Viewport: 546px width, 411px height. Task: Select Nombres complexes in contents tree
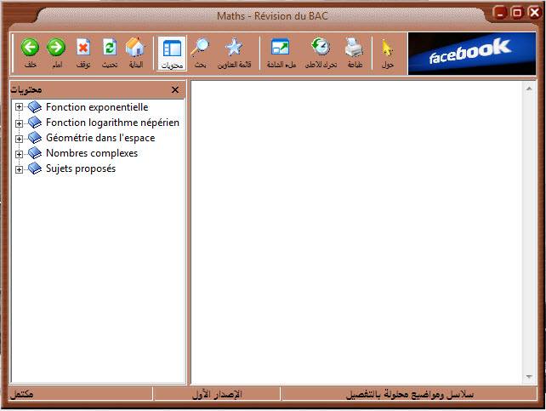91,153
